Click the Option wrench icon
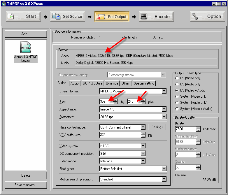The width and height of the screenshot is (228, 195). [195, 16]
